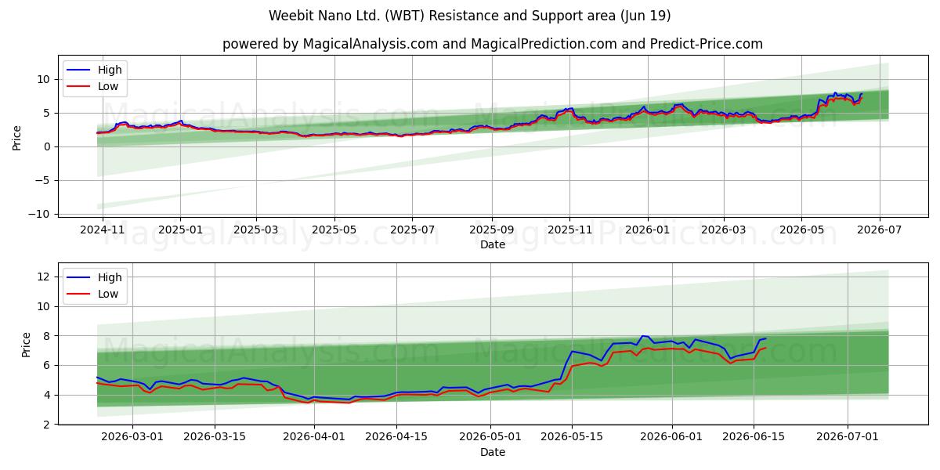
Task: Click the '2026-05-15' x-axis label
Action: 571,439
